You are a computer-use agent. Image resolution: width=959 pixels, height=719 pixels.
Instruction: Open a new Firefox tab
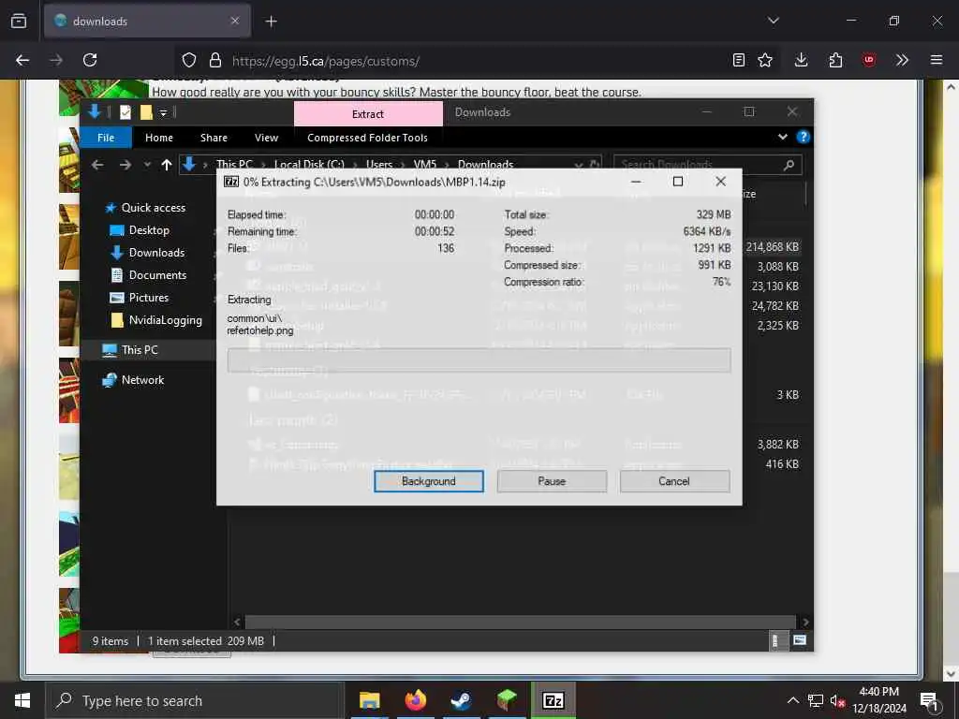271,22
